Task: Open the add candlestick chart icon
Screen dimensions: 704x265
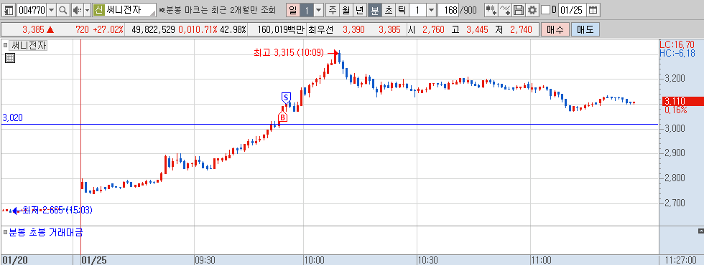Action: click(491, 10)
